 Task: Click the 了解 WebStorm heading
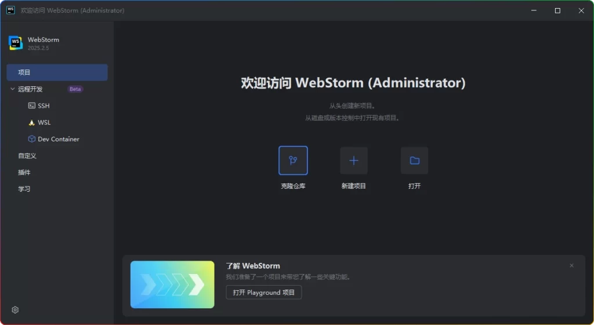click(253, 265)
